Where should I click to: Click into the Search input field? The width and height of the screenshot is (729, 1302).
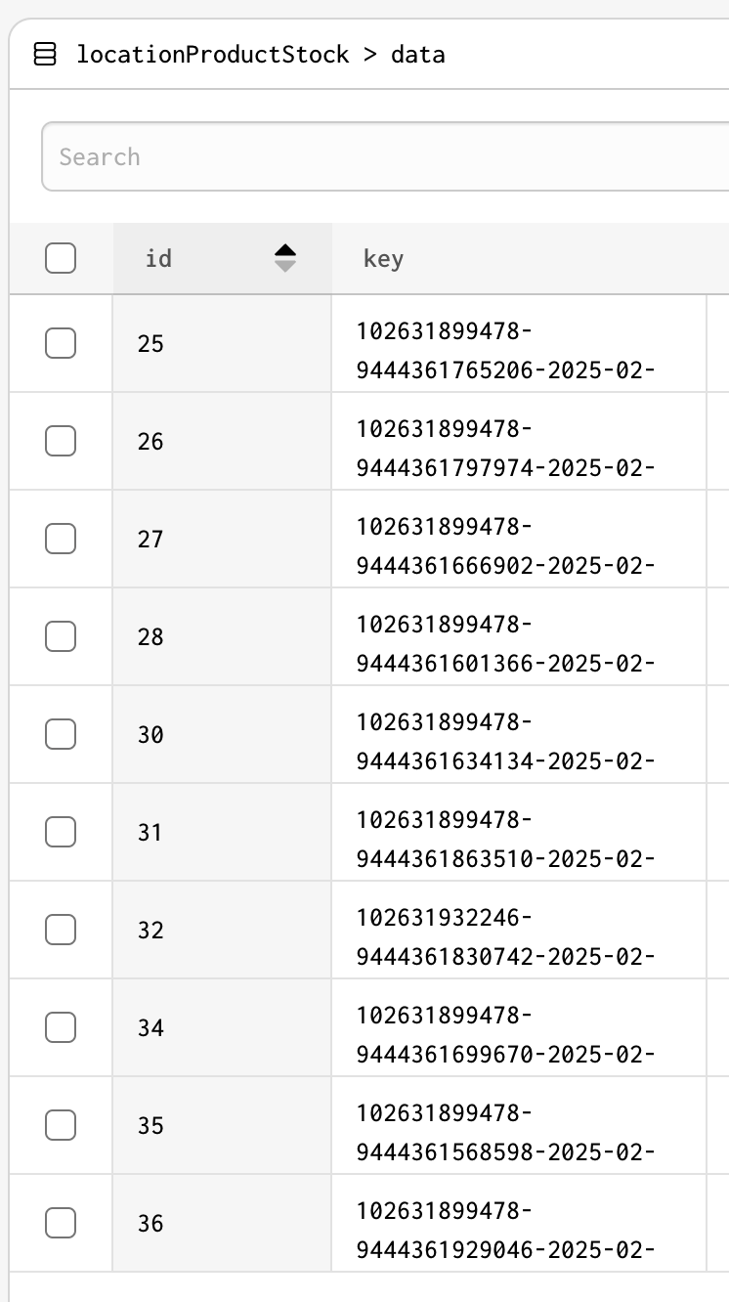(386, 156)
